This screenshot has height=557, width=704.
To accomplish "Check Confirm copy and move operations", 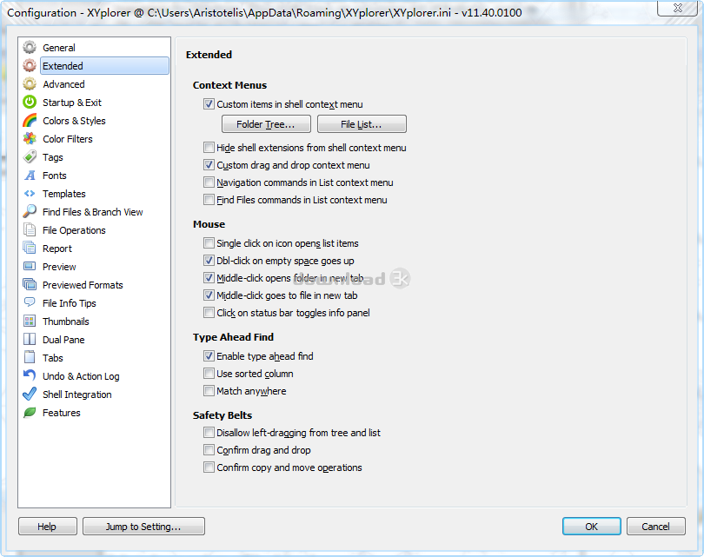I will tap(209, 467).
